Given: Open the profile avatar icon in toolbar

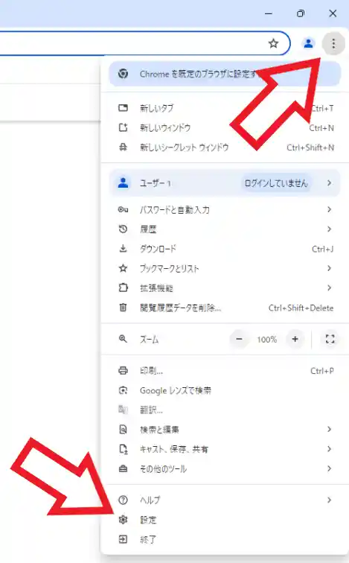Looking at the screenshot, I should tap(308, 43).
